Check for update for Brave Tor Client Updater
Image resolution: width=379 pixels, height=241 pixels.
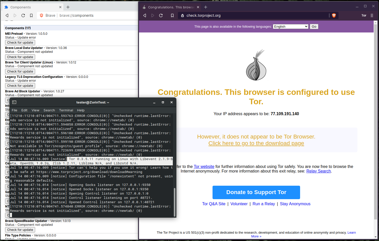pos(20,72)
